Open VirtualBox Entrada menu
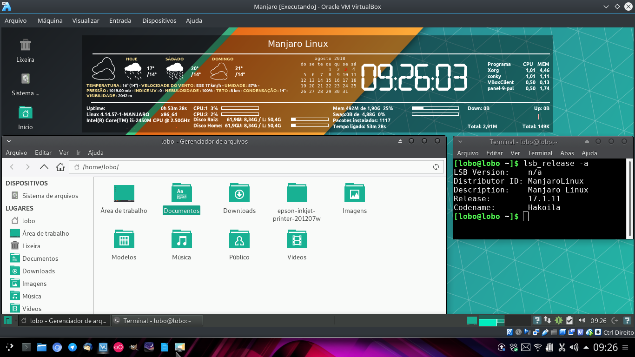The width and height of the screenshot is (635, 357). tap(120, 20)
